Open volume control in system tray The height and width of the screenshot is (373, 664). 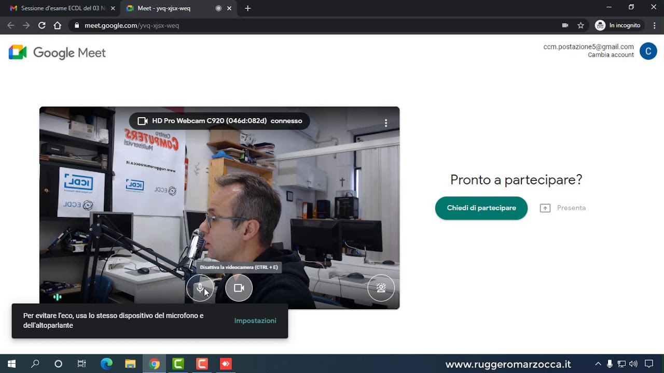pyautogui.click(x=633, y=364)
